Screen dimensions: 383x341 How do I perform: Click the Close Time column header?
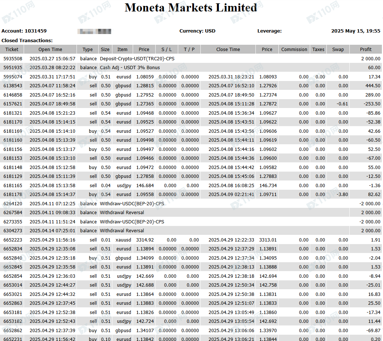click(x=228, y=50)
